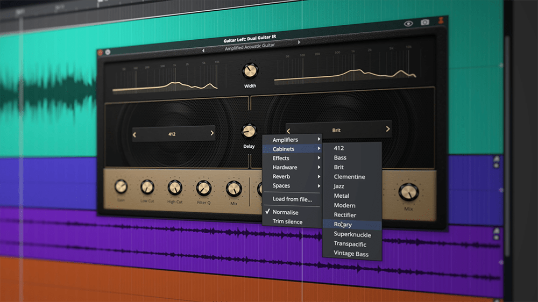Viewport: 538px width, 302px height.
Task: Click the Width knob
Action: click(x=250, y=70)
